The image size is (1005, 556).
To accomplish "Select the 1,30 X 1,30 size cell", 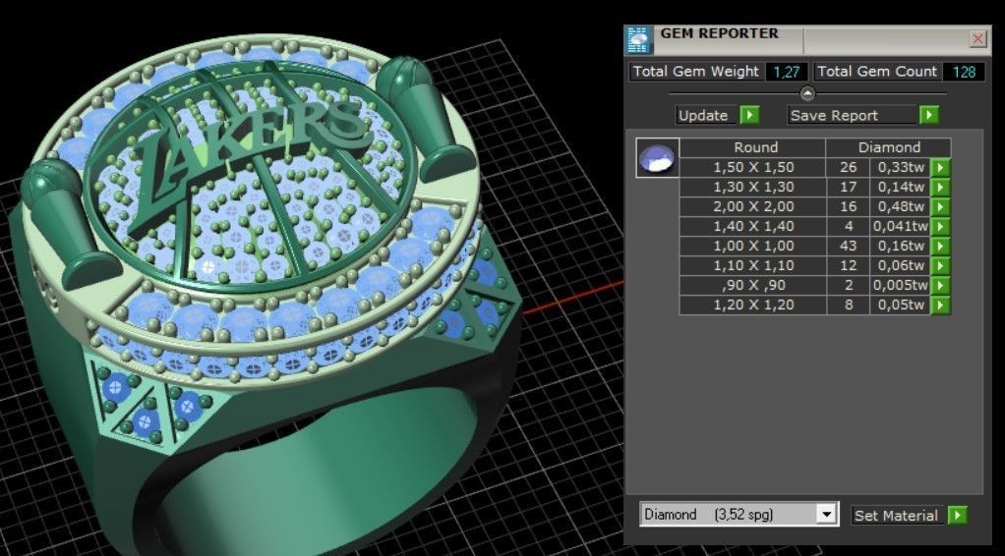I will 752,188.
